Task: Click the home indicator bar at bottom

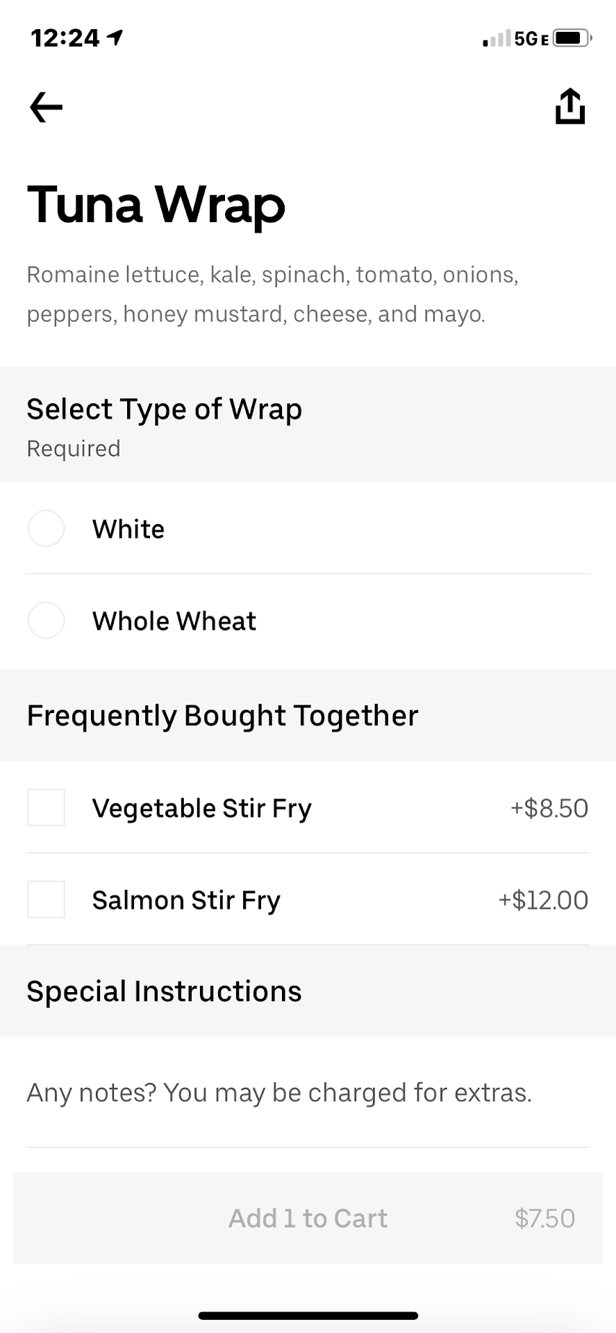Action: [x=308, y=1315]
